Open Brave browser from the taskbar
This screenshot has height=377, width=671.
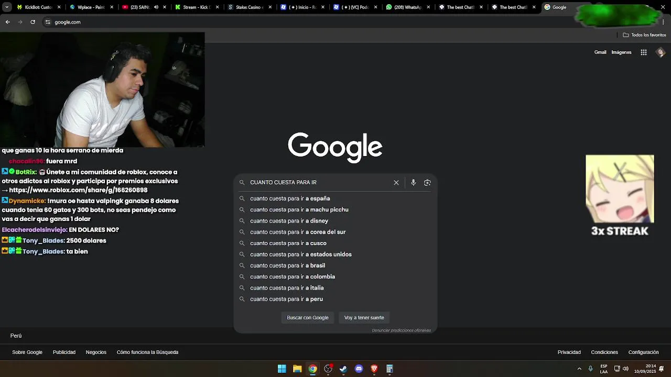click(374, 369)
